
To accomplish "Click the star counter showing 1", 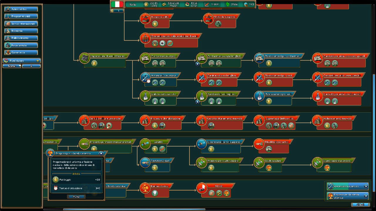I will 116,11.
